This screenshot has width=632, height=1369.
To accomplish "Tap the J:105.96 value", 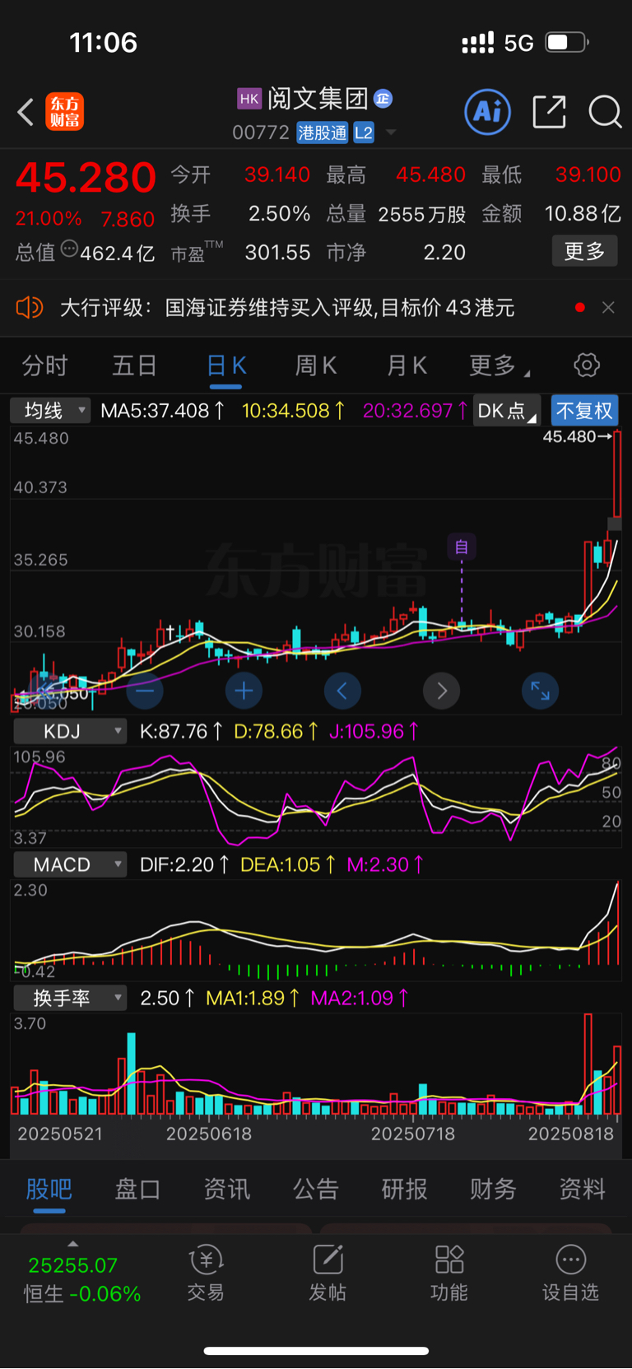I will [x=374, y=731].
